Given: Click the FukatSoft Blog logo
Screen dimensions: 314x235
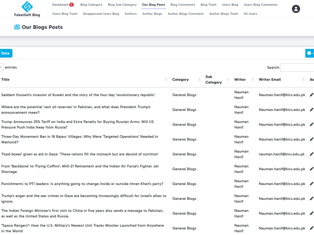Looking at the screenshot, I should coord(27,9).
